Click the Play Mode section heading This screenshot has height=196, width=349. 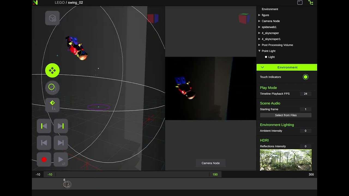268,88
